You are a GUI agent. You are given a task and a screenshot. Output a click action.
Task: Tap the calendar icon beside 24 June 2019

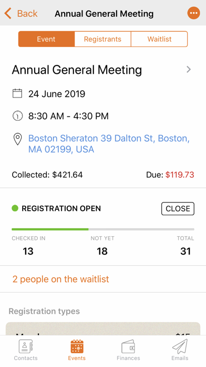[x=17, y=94]
